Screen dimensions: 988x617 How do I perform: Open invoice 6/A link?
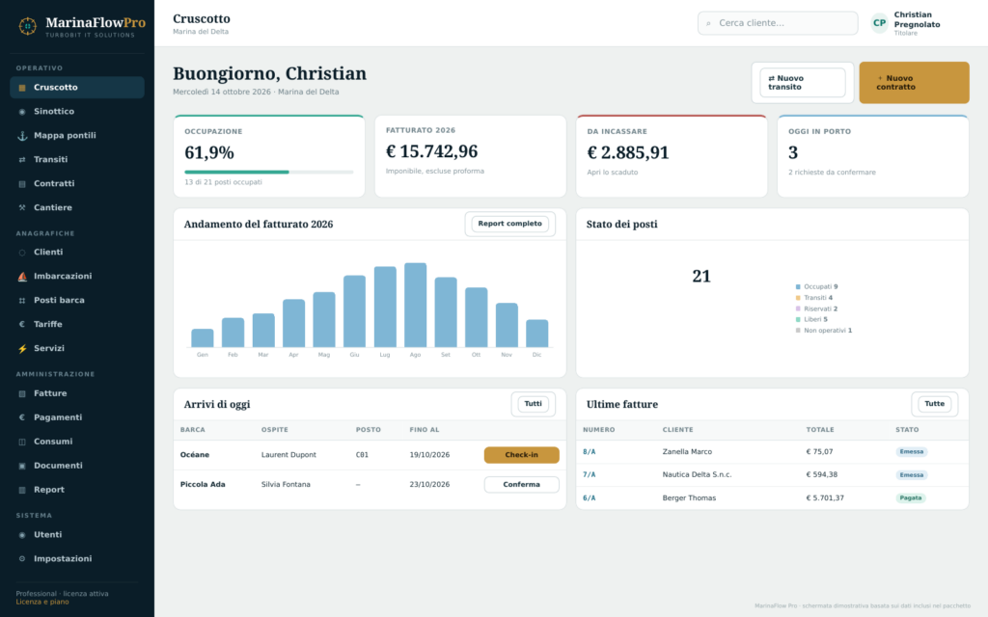[590, 498]
